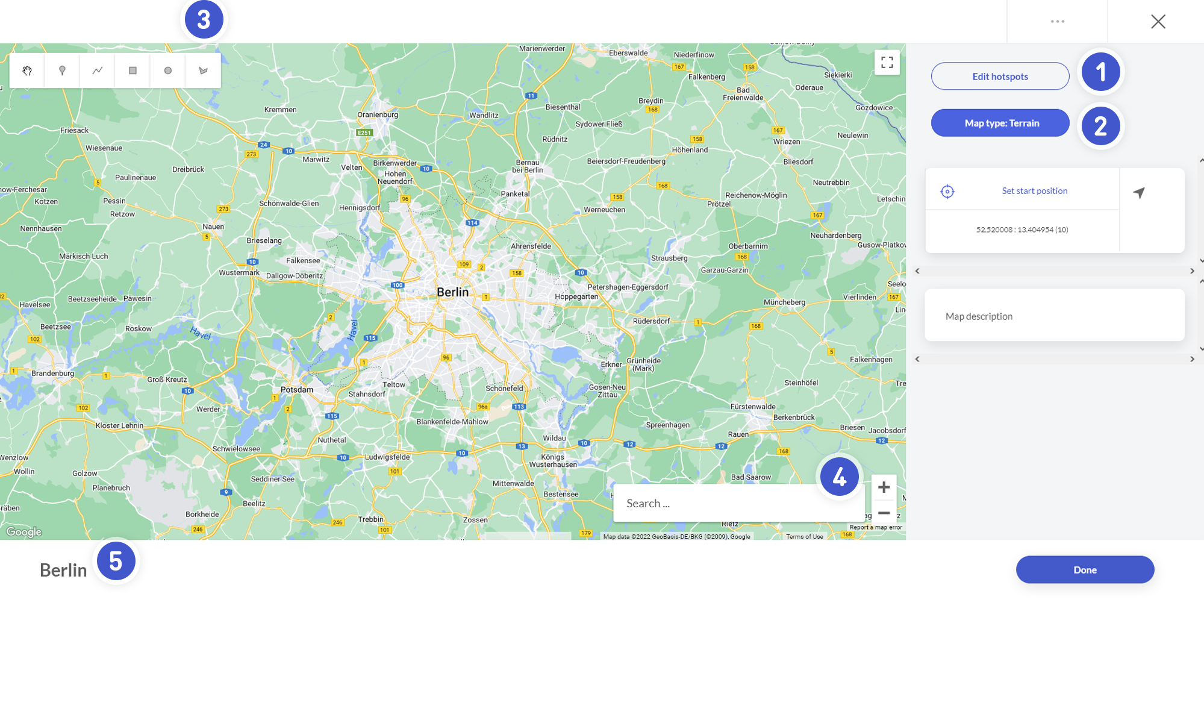1204x726 pixels.
Task: Click Set start position link
Action: click(1034, 191)
